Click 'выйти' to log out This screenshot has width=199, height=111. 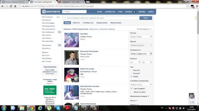coord(151,12)
